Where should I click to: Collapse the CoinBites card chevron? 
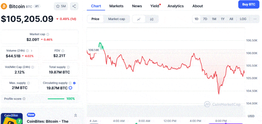(76, 115)
